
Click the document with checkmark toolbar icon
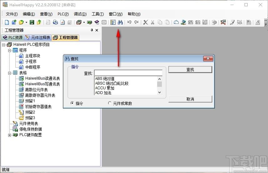point(63,22)
